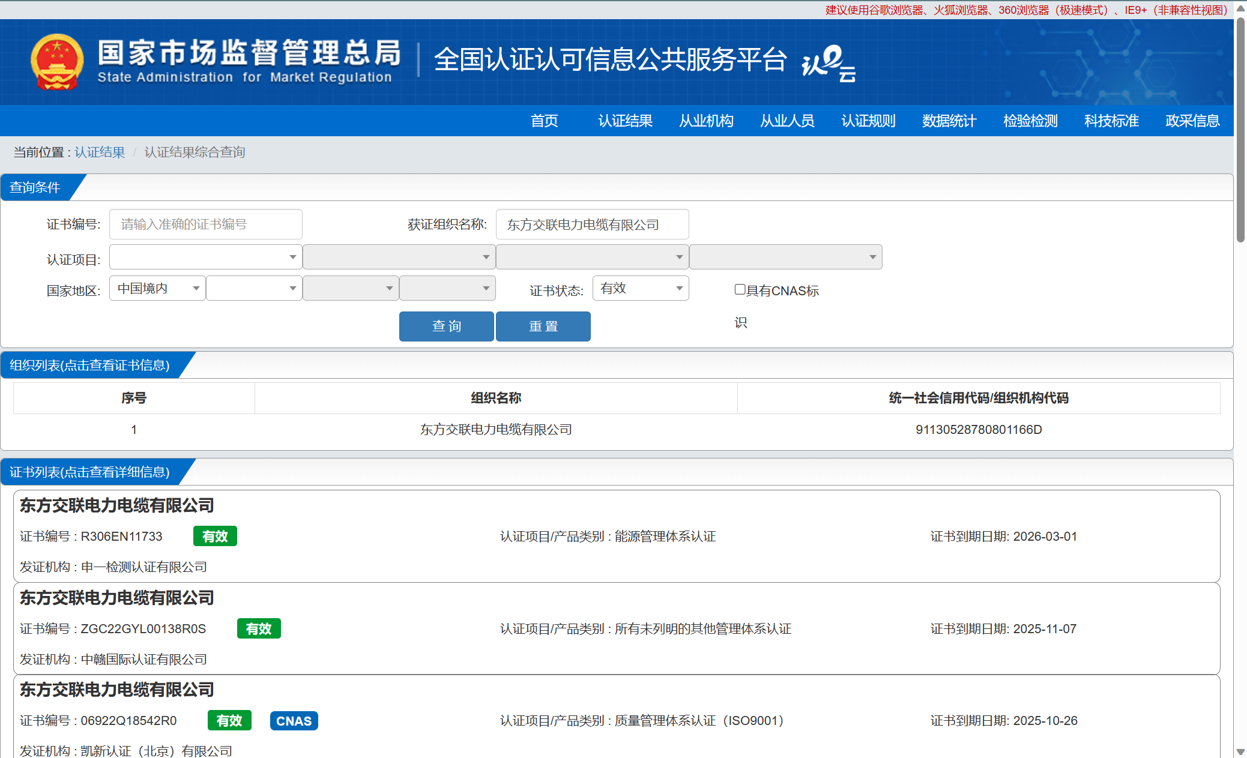Image resolution: width=1247 pixels, height=758 pixels.
Task: Open certificate R306EN11733 details
Action: [x=617, y=536]
